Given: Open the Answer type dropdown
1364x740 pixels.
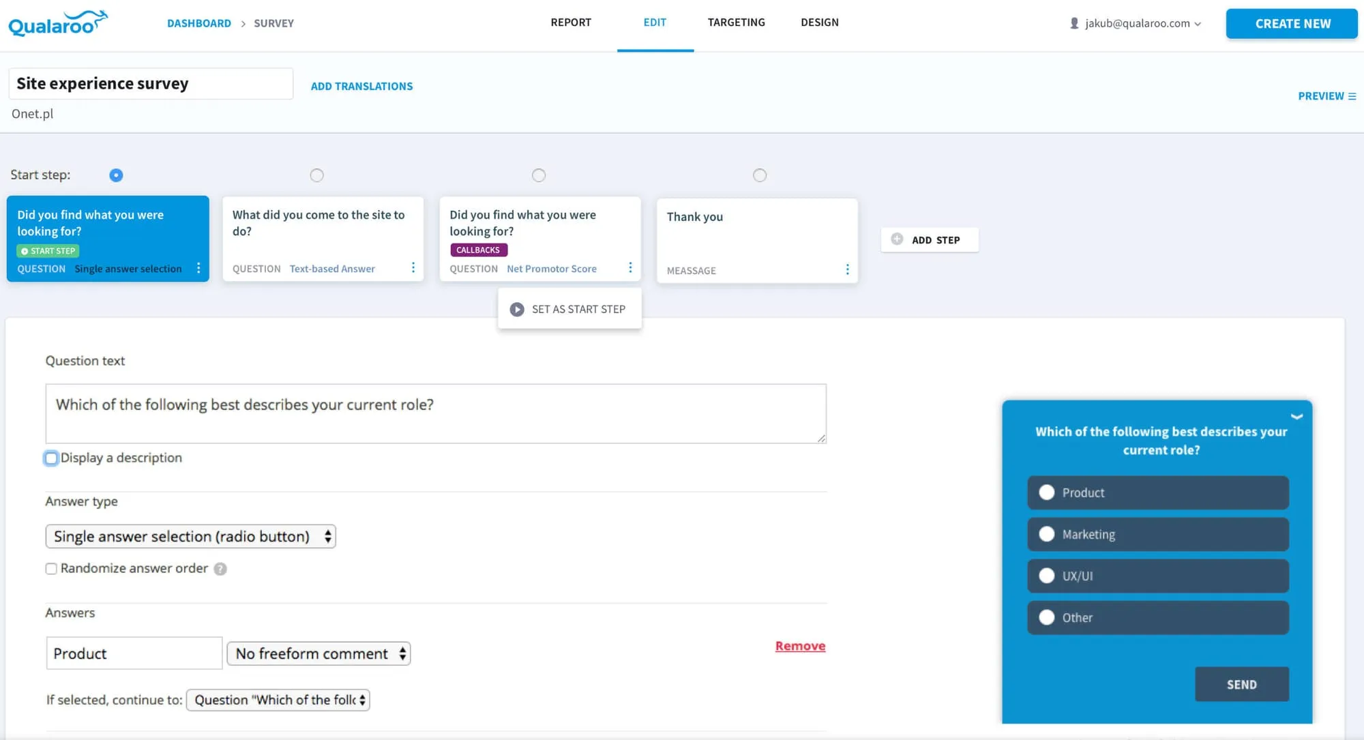Looking at the screenshot, I should tap(190, 536).
